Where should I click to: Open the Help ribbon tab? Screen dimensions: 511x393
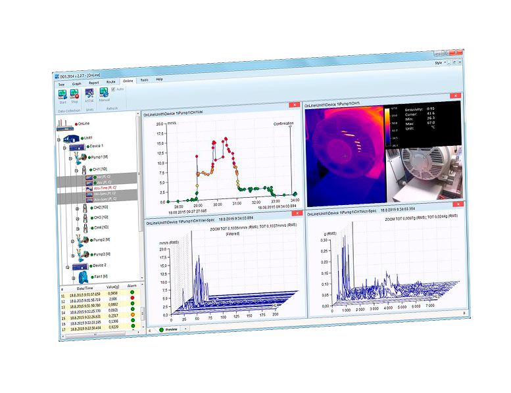pos(159,79)
